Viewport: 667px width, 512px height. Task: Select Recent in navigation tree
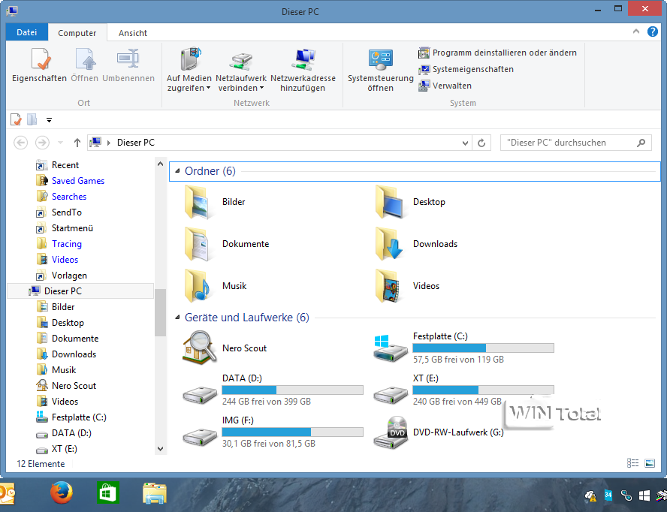coord(58,165)
